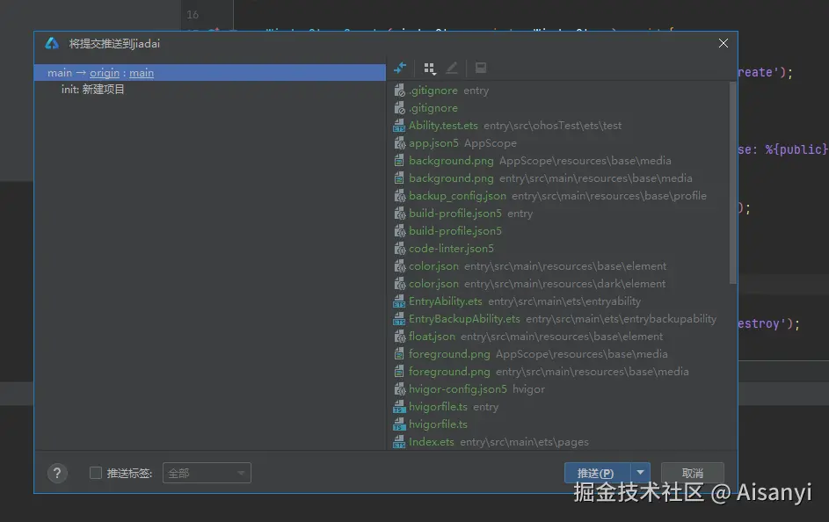Click the 取消 button
The height and width of the screenshot is (522, 829).
point(693,473)
